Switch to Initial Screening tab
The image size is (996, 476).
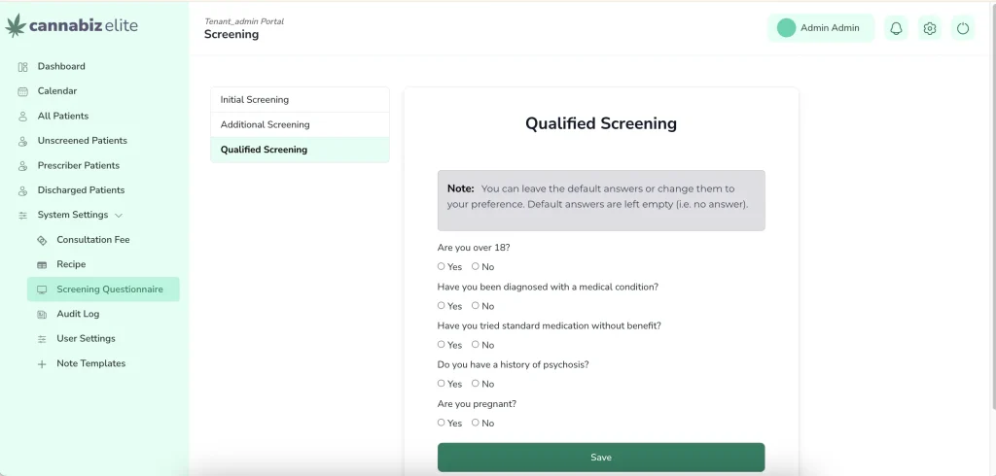tap(300, 100)
